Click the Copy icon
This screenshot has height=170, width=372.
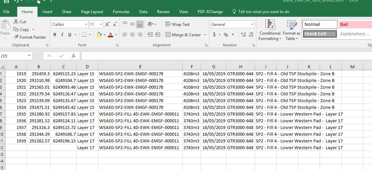(x=16, y=30)
